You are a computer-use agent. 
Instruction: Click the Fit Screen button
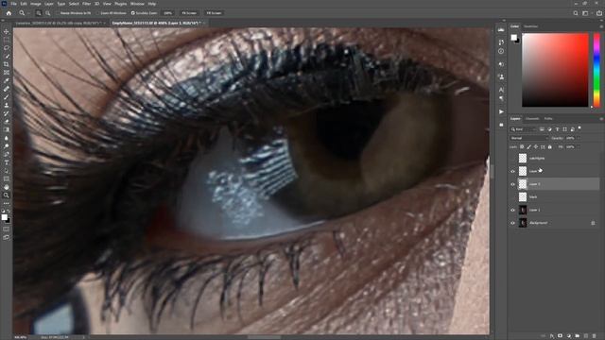pyautogui.click(x=189, y=13)
